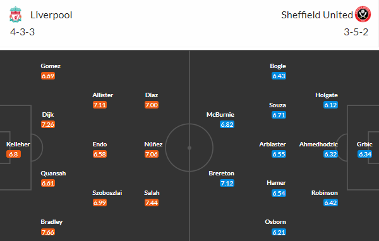This screenshot has width=379, height=241.
Task: Click the Liverpool 4-3-3 formation label
Action: (x=23, y=32)
